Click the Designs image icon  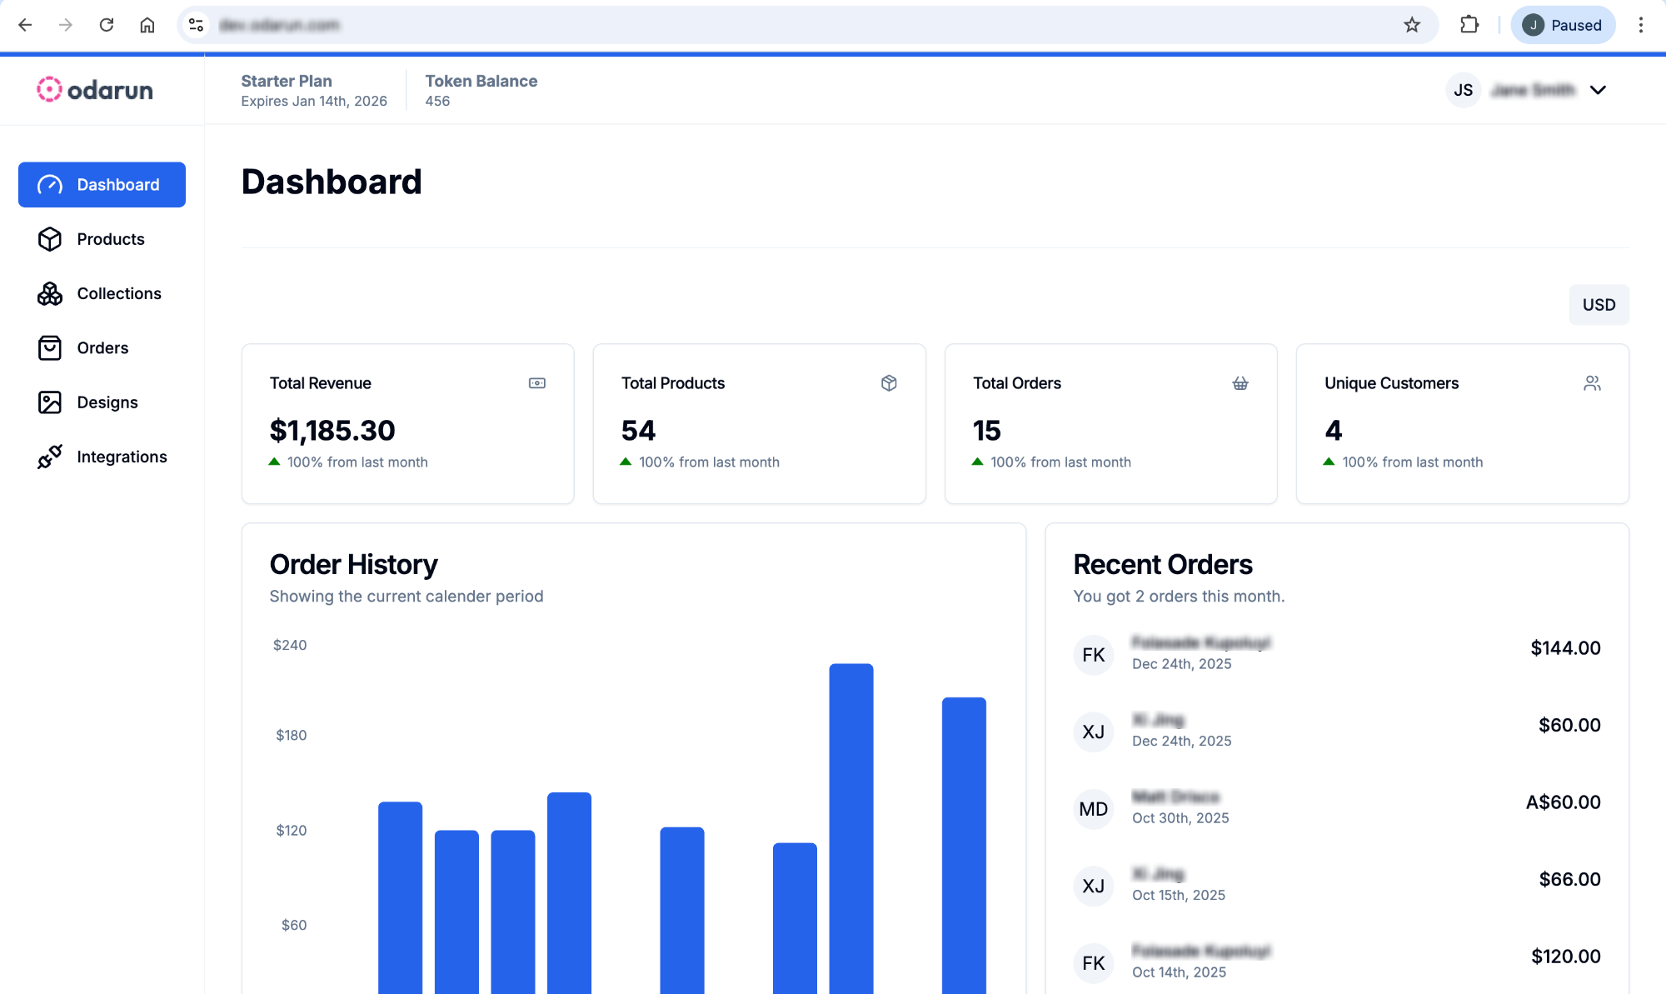[49, 402]
